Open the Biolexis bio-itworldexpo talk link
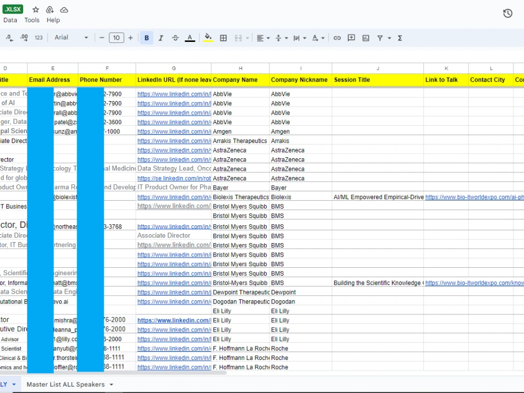This screenshot has width=524, height=393. coord(475,197)
